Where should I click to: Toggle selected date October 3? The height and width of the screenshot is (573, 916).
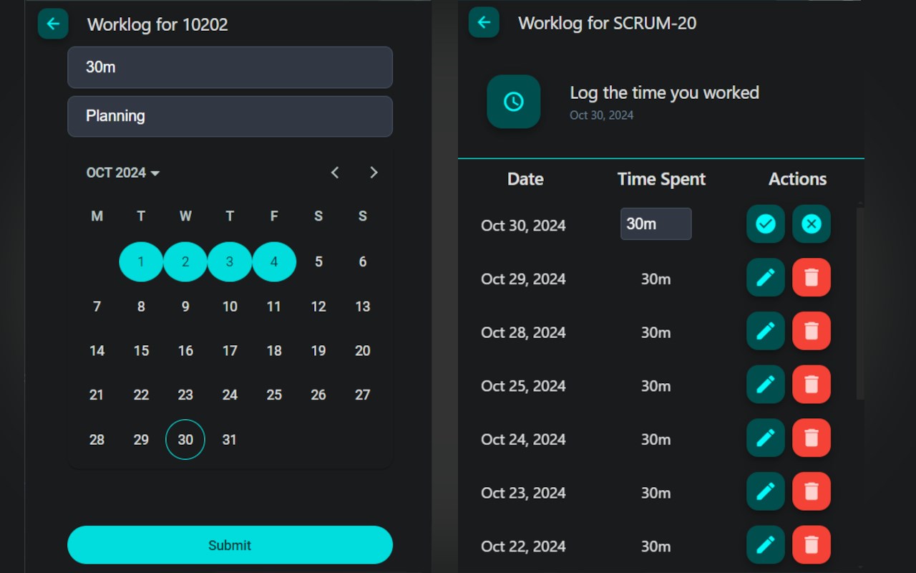(230, 261)
